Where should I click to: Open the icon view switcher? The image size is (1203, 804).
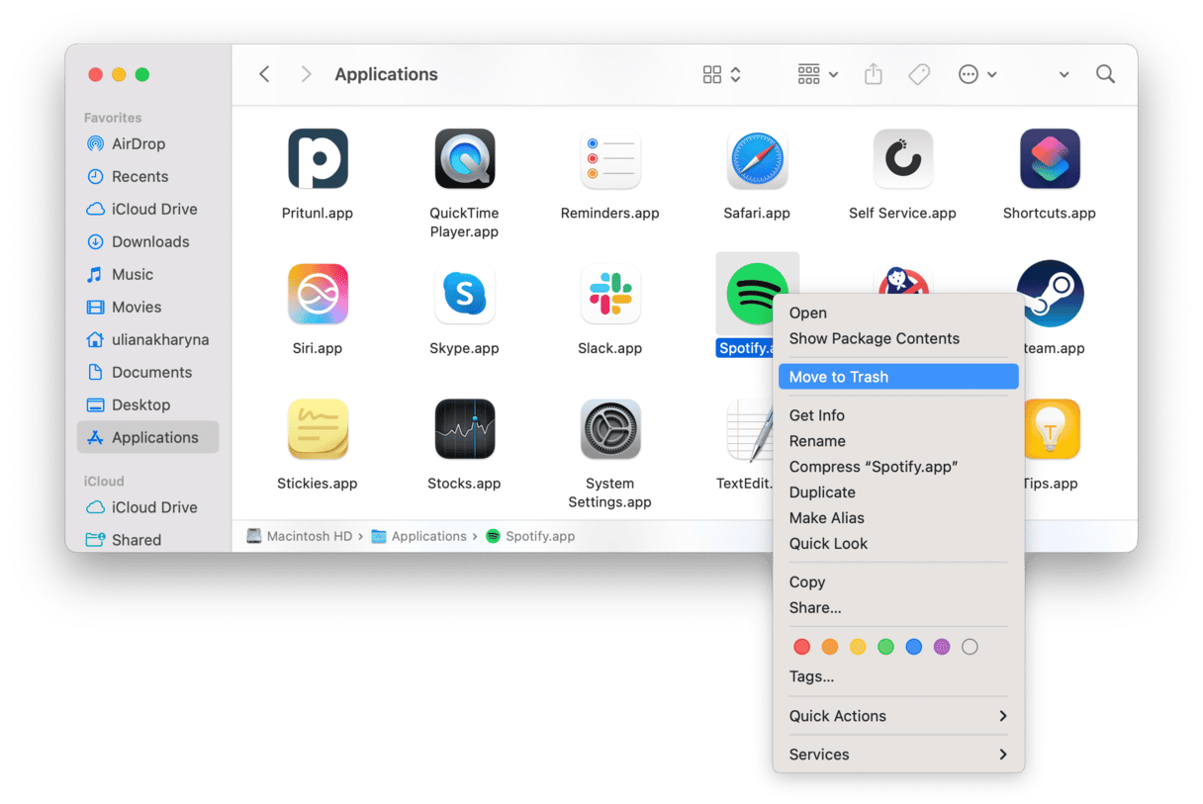tap(721, 74)
